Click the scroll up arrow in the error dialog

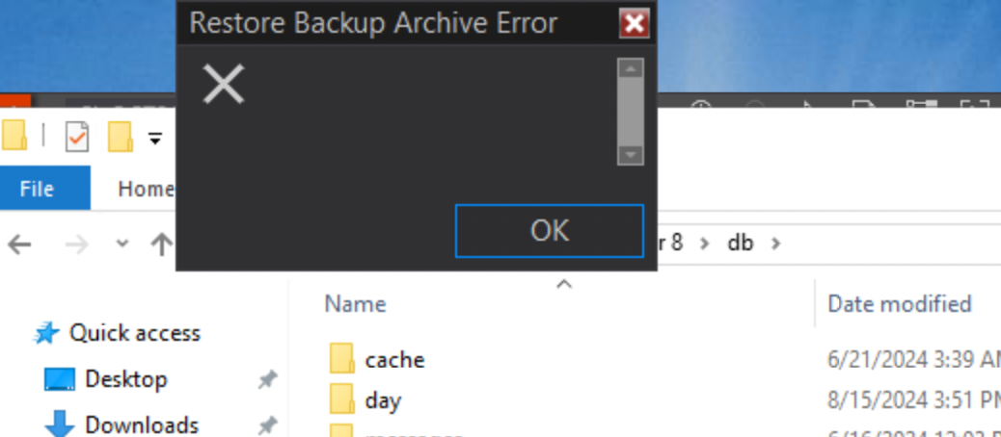[x=631, y=68]
